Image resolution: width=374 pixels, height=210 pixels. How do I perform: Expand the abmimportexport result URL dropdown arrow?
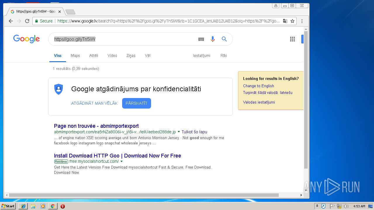coord(179,132)
